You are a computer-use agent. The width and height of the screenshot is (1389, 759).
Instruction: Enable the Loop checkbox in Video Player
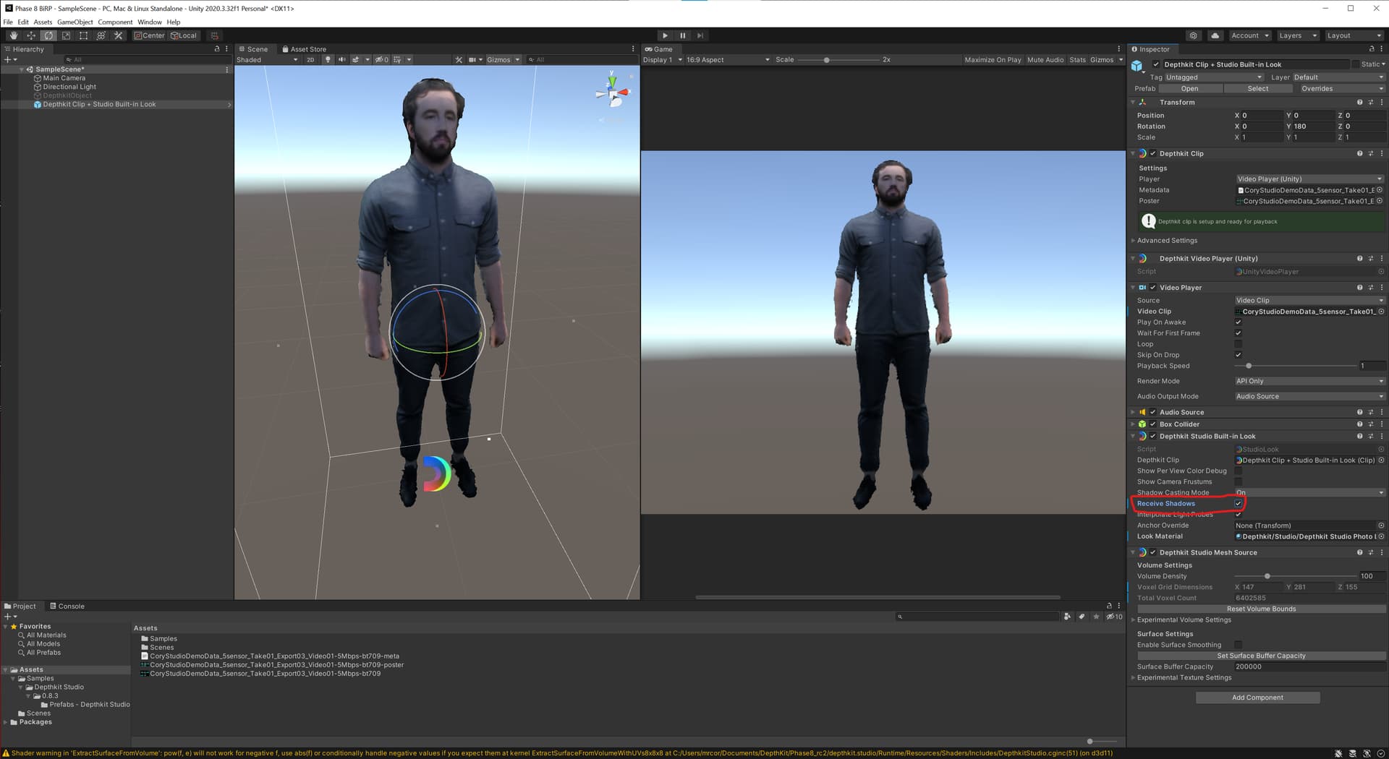[x=1238, y=344]
